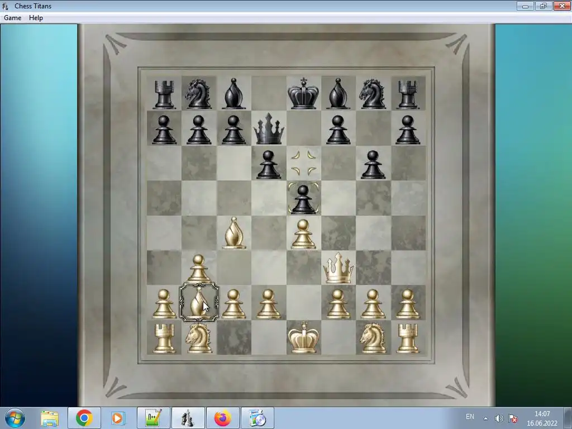Screen dimensions: 572x429
Task: Click the black bishop on c8
Action: point(234,93)
